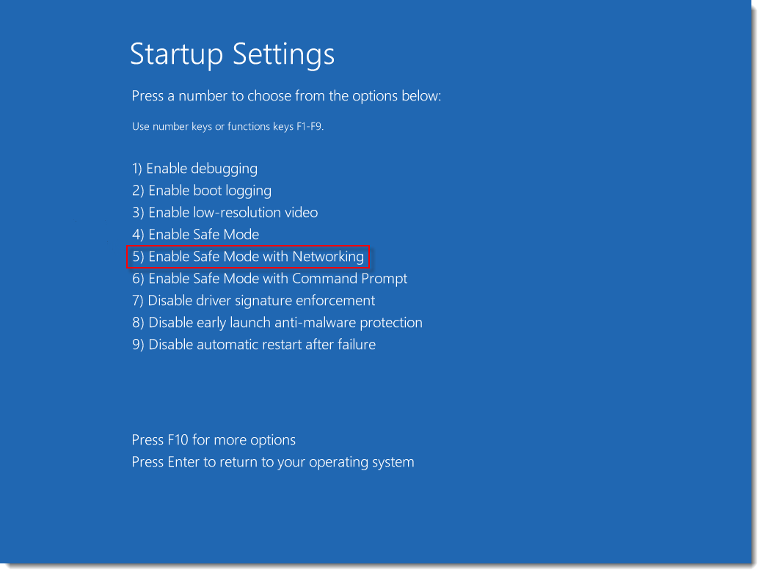This screenshot has width=758, height=570.
Task: Choose Disable early launch anti-malware protection
Action: tap(277, 323)
